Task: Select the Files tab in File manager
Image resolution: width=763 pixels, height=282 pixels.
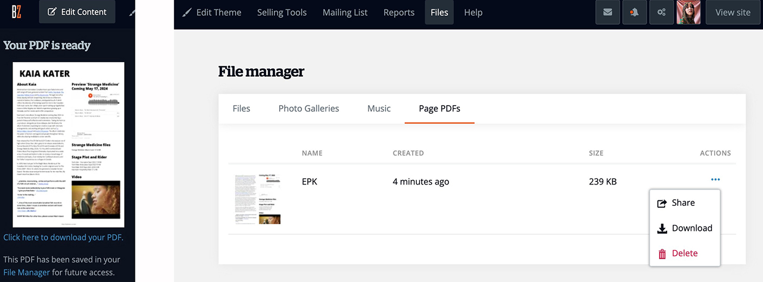Action: pyautogui.click(x=241, y=108)
